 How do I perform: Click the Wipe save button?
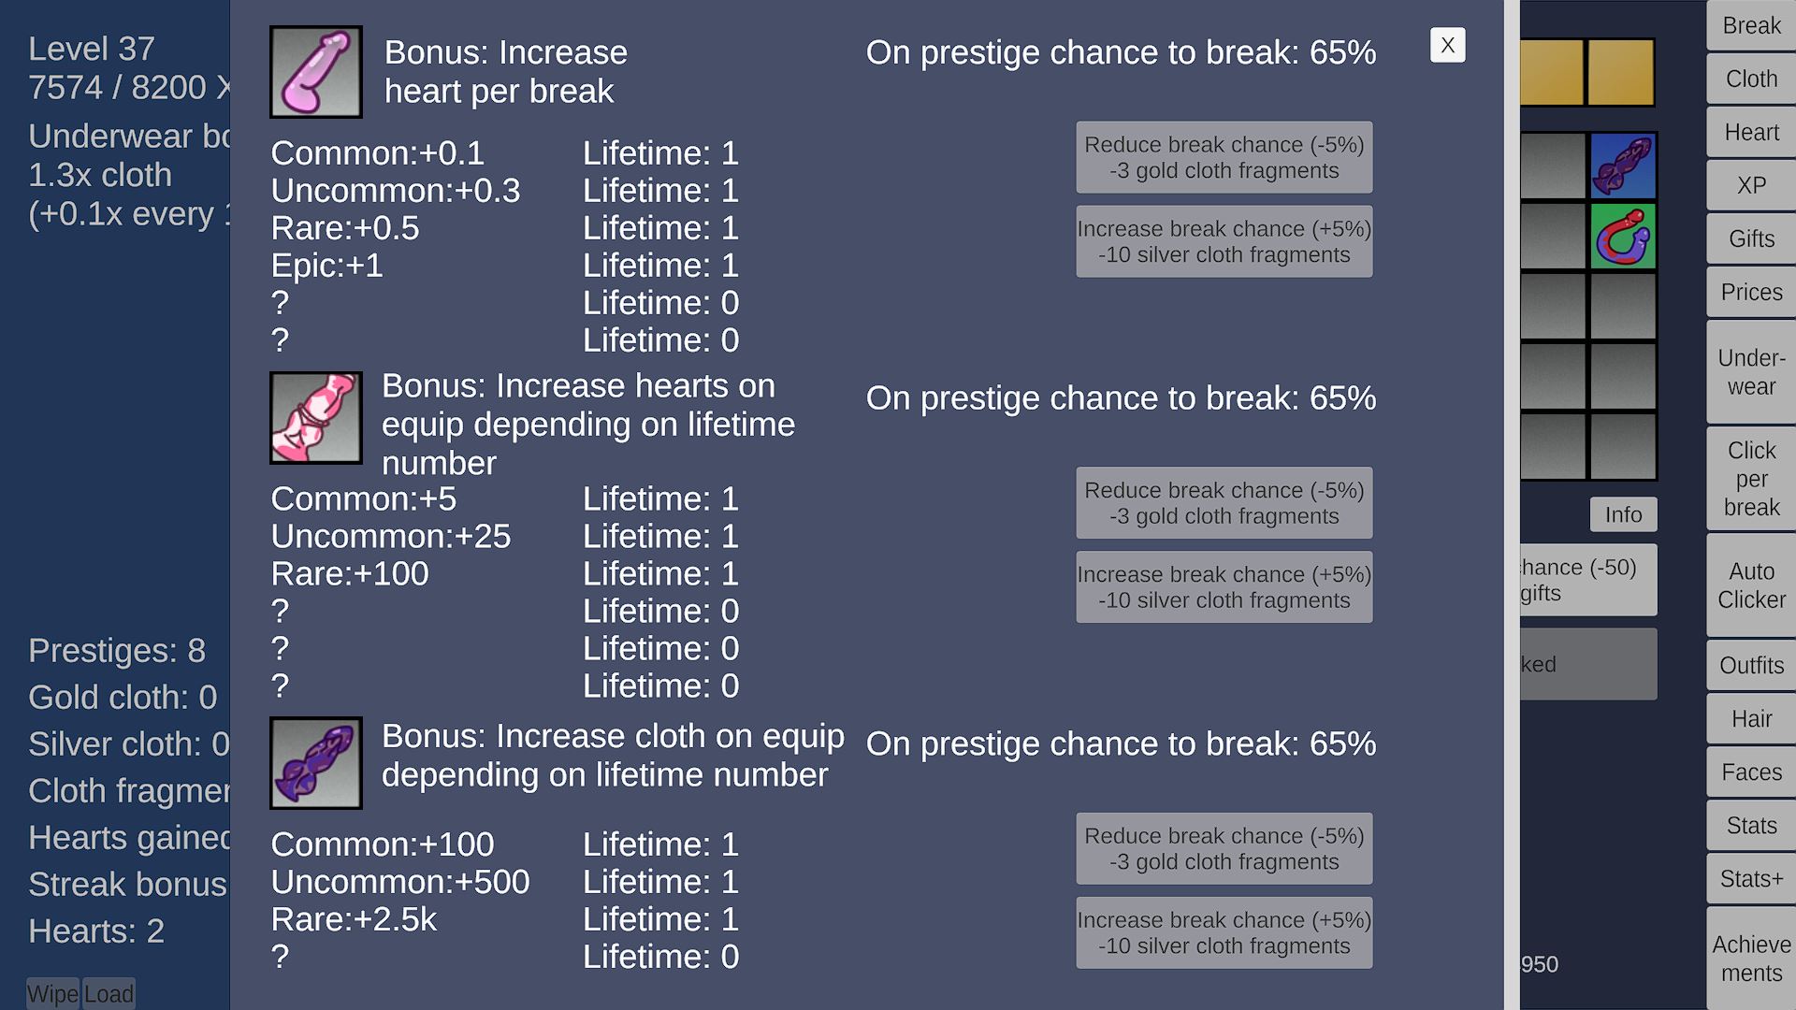(52, 993)
